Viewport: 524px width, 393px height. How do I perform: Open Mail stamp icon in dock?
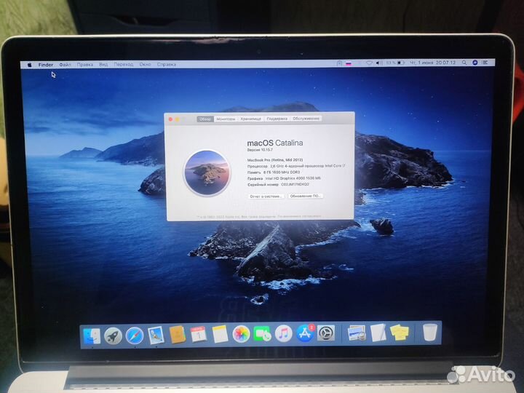[x=156, y=336]
